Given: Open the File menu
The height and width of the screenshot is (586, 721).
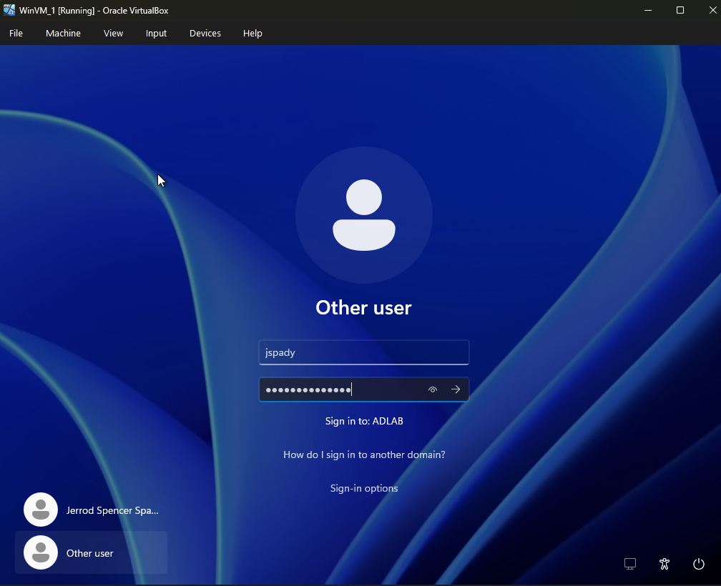Looking at the screenshot, I should pyautogui.click(x=16, y=33).
